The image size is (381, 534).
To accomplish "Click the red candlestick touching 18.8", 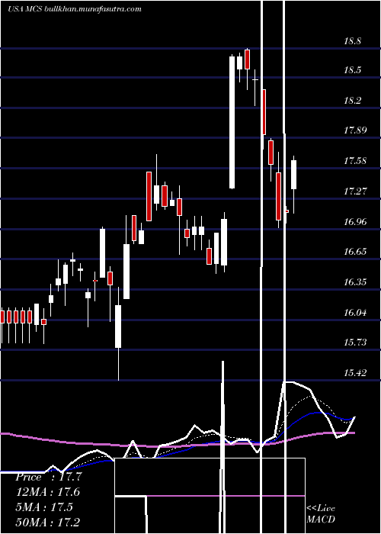I will click(x=248, y=60).
